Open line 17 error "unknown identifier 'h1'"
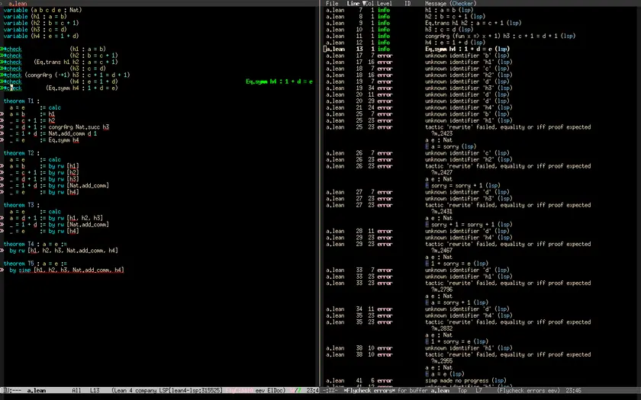641x400 pixels. (x=469, y=62)
